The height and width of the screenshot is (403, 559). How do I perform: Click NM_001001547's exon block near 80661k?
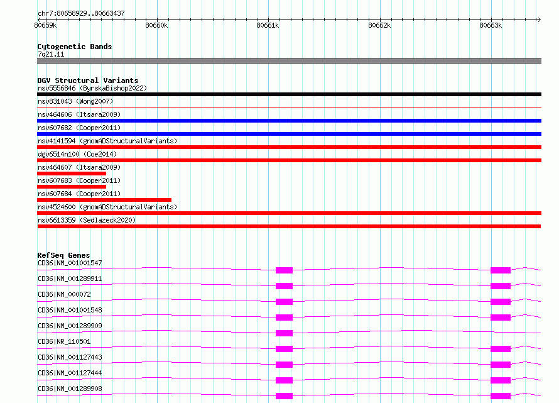284,270
